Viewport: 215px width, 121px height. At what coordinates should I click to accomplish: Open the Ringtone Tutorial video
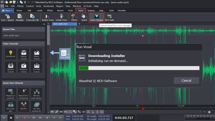pyautogui.click(x=23, y=67)
